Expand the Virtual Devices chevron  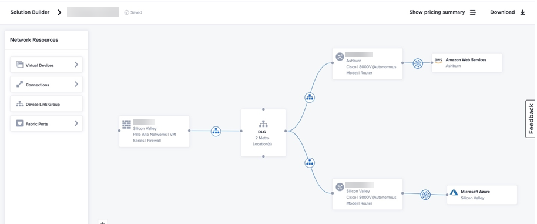click(76, 65)
